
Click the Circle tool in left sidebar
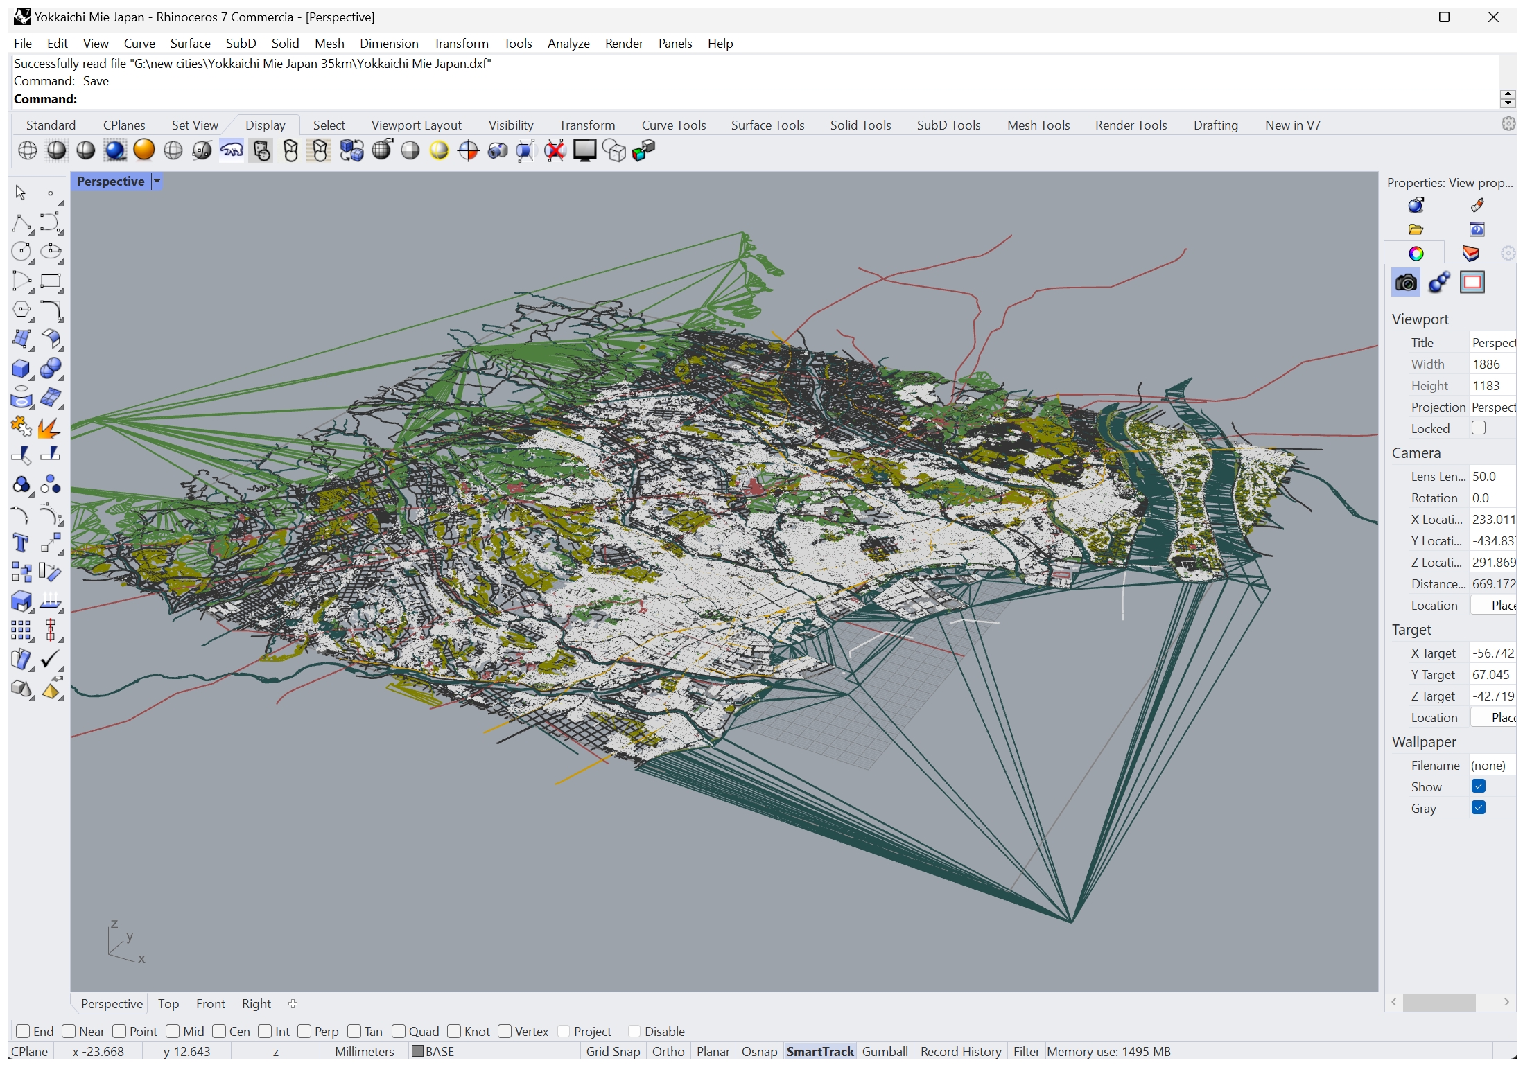click(x=21, y=252)
